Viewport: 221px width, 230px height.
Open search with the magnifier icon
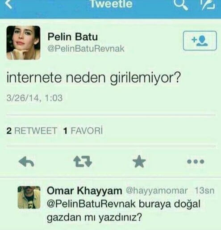click(181, 4)
